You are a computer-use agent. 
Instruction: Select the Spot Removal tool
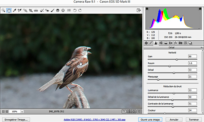pos(42,11)
